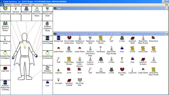Click the "War Hammer" label text
This screenshot has width=169, height=95.
[x=101, y=52]
